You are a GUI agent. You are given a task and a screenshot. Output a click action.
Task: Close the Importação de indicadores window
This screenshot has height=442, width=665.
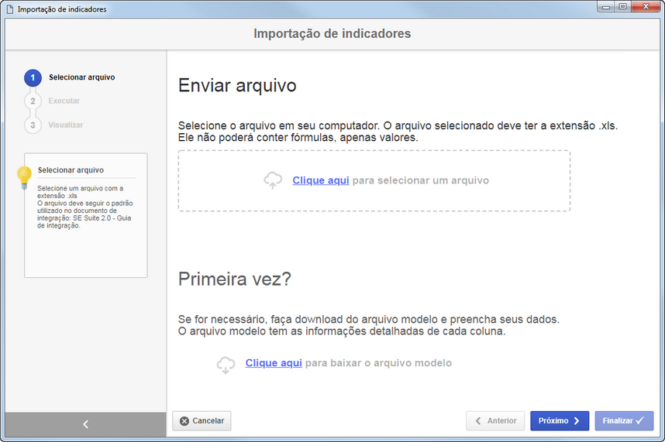tap(646, 6)
